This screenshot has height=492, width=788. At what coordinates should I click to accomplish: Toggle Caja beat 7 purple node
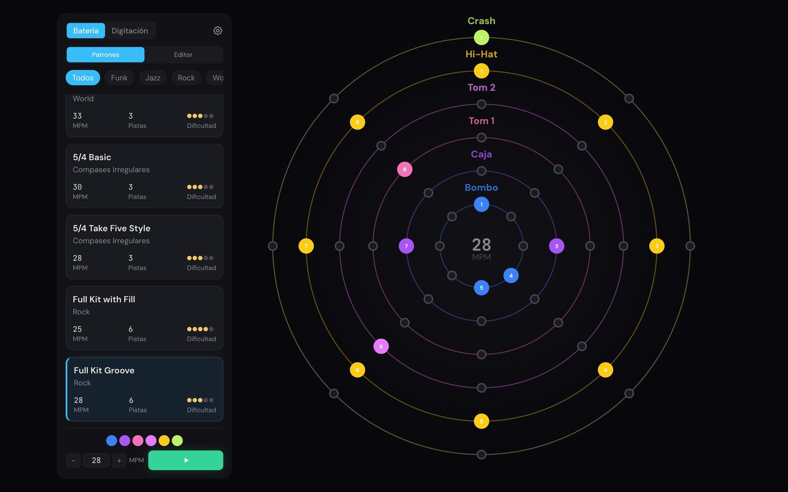(x=406, y=246)
